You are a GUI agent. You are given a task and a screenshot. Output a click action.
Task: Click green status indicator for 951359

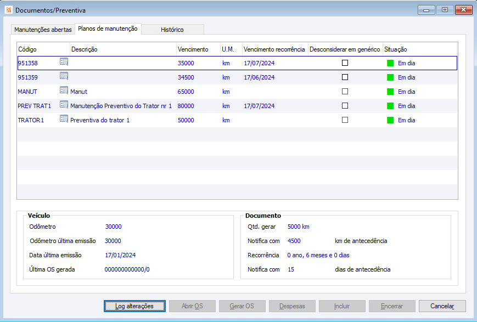tap(390, 77)
